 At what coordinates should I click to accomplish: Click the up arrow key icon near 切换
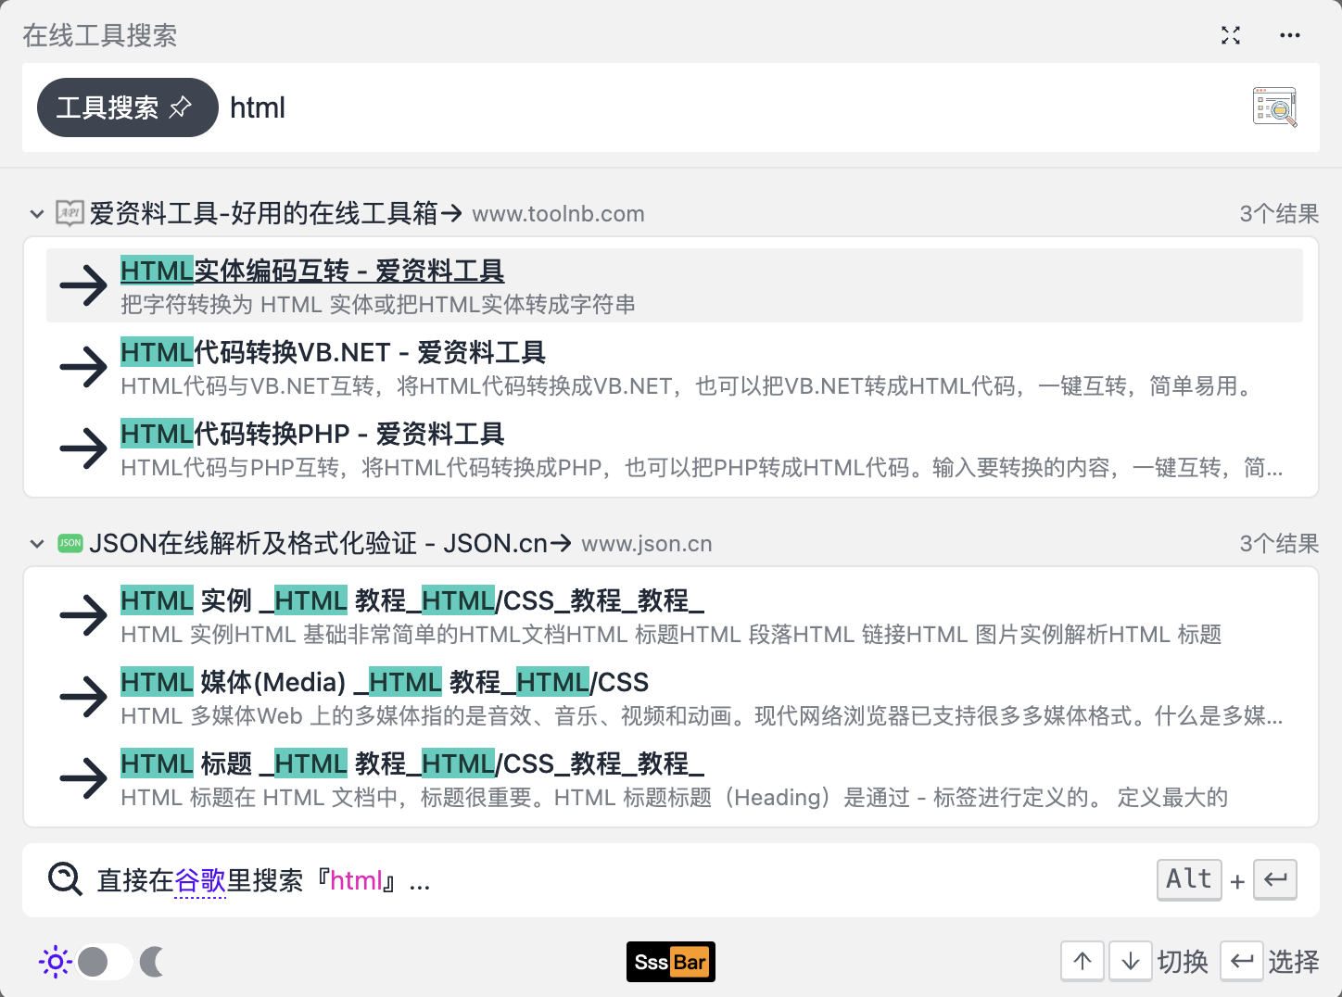(x=1082, y=961)
